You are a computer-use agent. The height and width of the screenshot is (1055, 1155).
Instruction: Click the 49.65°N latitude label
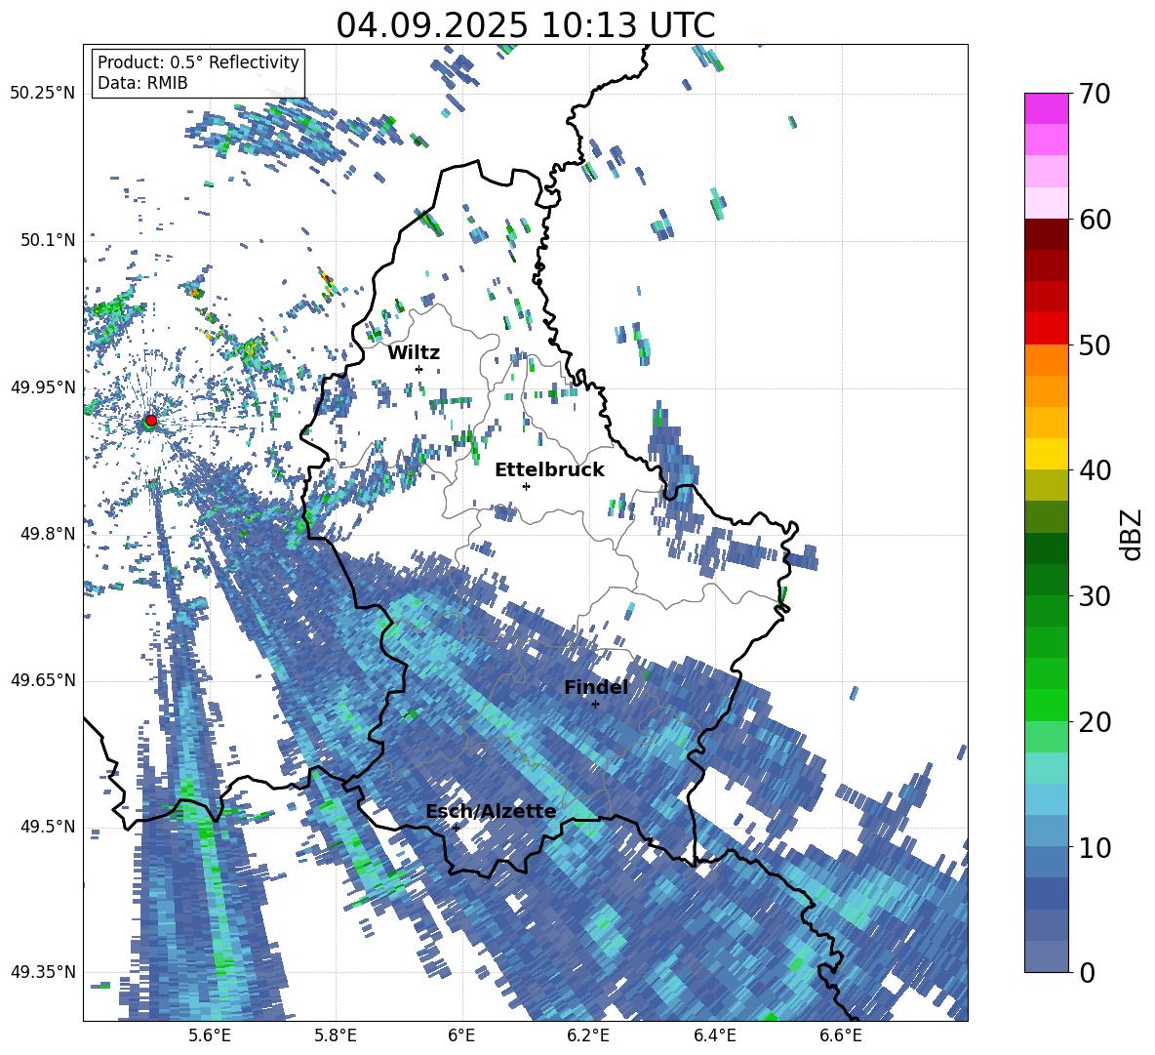[43, 680]
